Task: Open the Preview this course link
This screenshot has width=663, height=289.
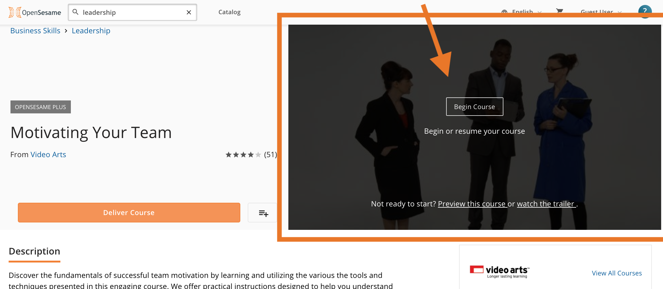Action: point(472,204)
